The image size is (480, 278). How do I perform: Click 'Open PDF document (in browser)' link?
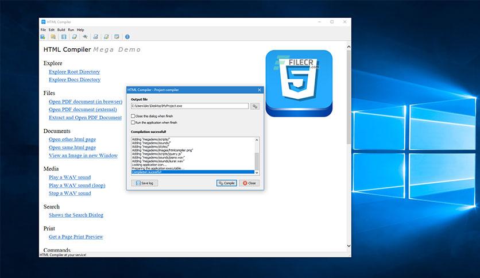point(86,102)
